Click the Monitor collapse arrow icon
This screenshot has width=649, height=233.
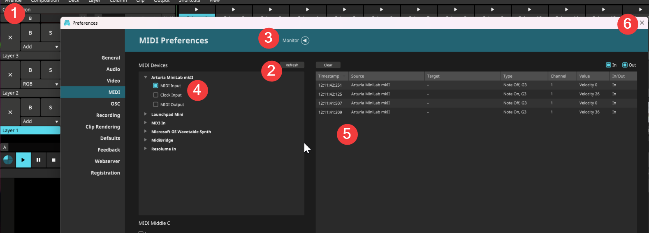coord(305,41)
